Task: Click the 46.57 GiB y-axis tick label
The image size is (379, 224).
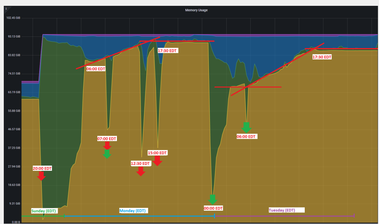Action: tap(14, 129)
